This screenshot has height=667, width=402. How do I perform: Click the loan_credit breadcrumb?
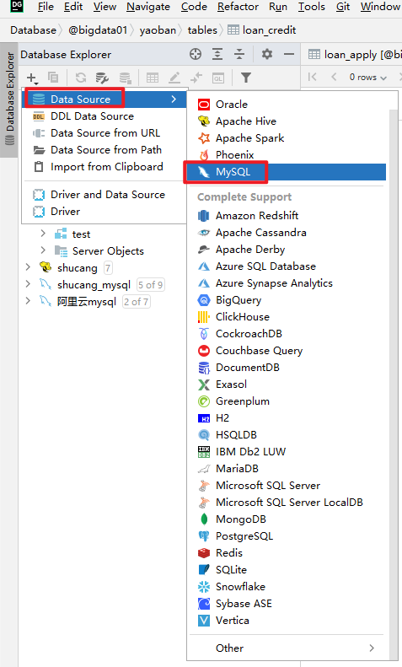pyautogui.click(x=262, y=30)
